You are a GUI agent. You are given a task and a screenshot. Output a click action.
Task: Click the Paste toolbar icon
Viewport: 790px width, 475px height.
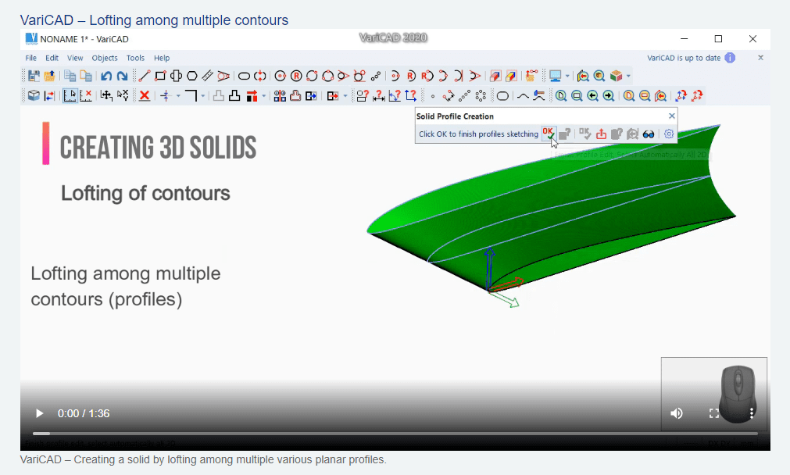coord(86,76)
